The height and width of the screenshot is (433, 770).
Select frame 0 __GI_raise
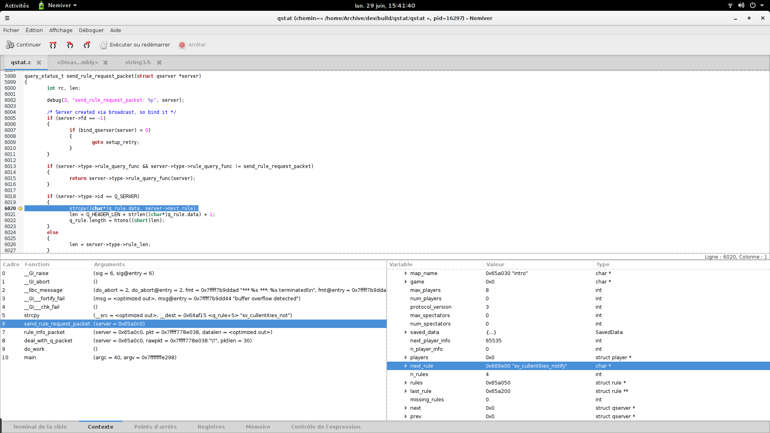(x=193, y=273)
